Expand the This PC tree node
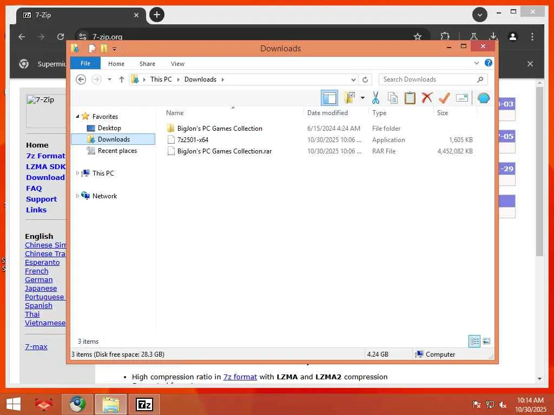Image resolution: width=554 pixels, height=415 pixels. pyautogui.click(x=77, y=173)
